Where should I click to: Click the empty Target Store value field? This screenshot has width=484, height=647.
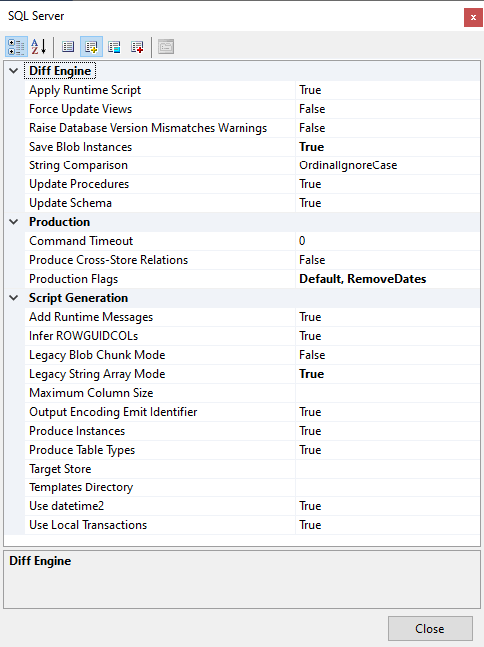point(388,469)
